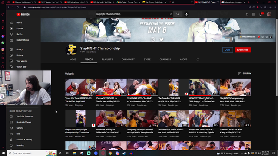The width and height of the screenshot is (278, 156).
Task: Click inside the slapfight championship search field
Action: coord(132,14)
